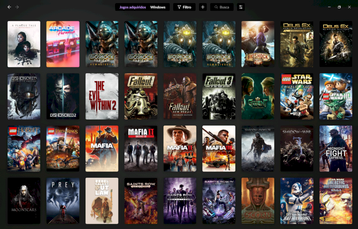Click the plus add button
Image resolution: width=358 pixels, height=229 pixels.
(x=203, y=7)
